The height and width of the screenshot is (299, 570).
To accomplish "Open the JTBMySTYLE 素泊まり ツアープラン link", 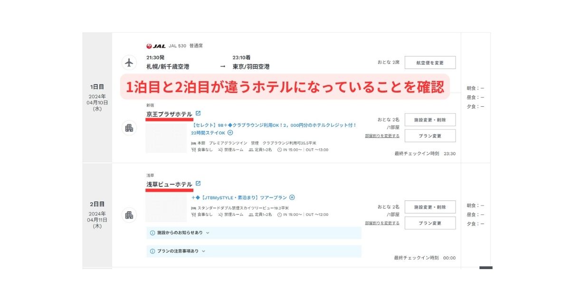I will pos(239,197).
